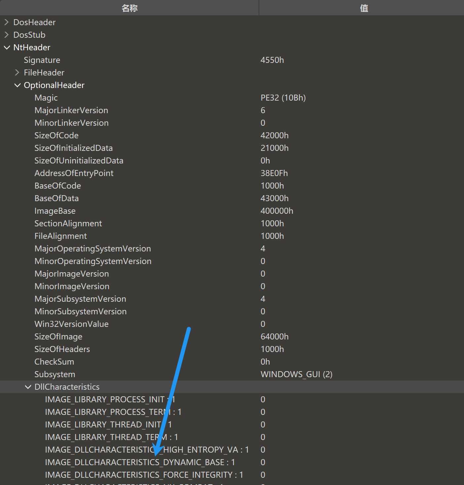
Task: Collapse the NtHeader tree node
Action: 7,47
